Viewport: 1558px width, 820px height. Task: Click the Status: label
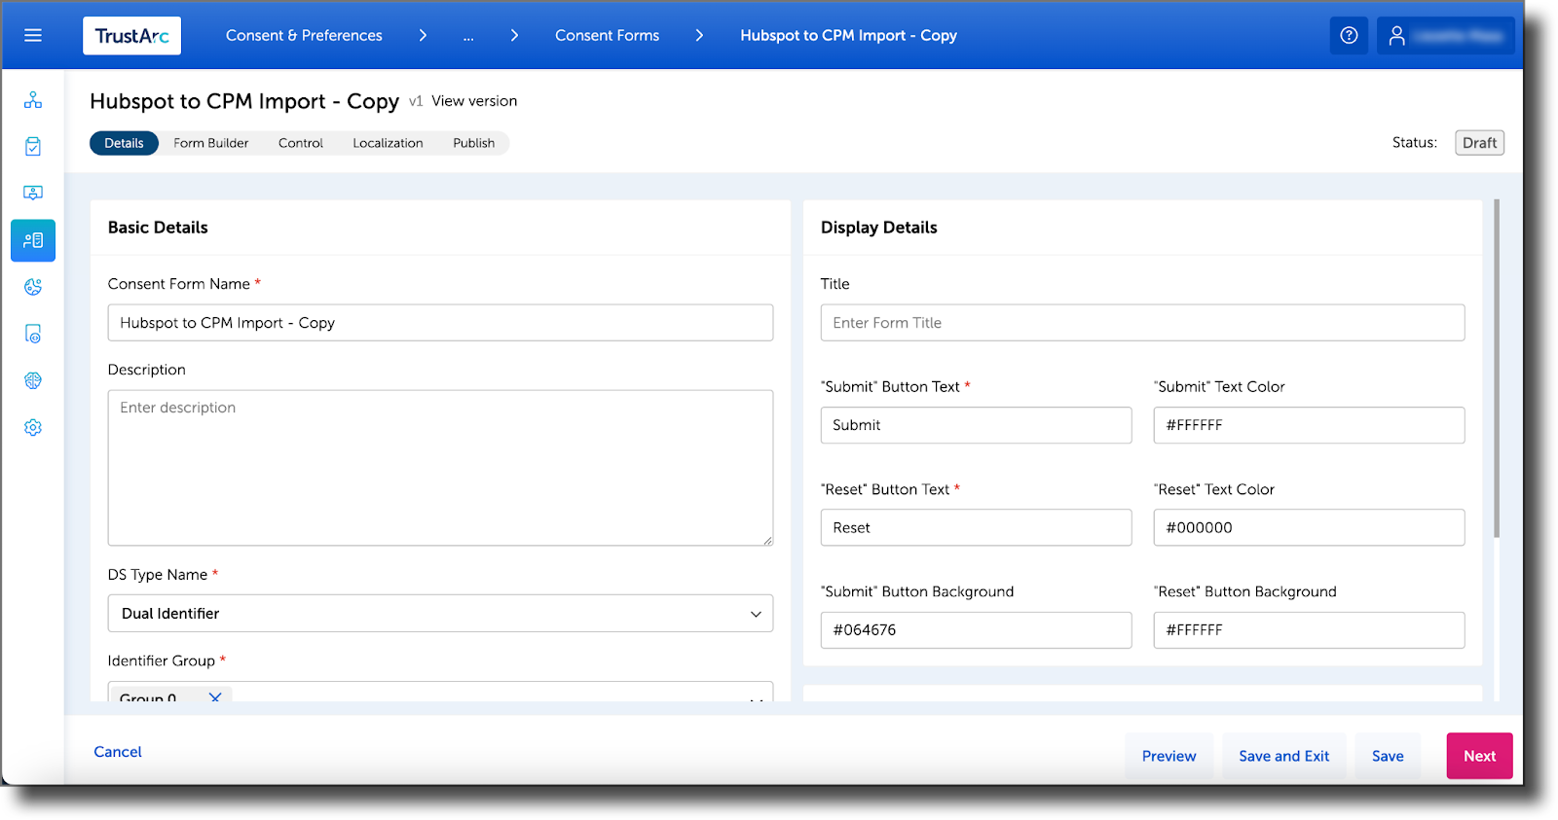pos(1414,143)
